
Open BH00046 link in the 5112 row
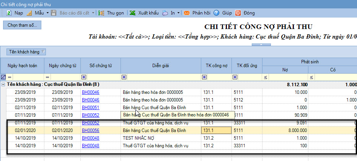tap(91, 100)
